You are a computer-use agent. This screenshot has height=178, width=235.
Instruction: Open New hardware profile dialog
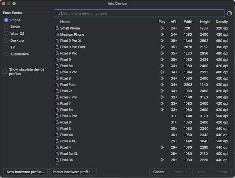coord(25,172)
